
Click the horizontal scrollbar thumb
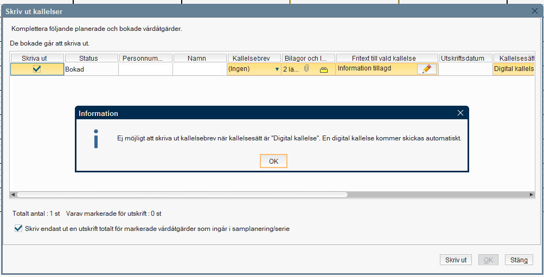(x=182, y=194)
